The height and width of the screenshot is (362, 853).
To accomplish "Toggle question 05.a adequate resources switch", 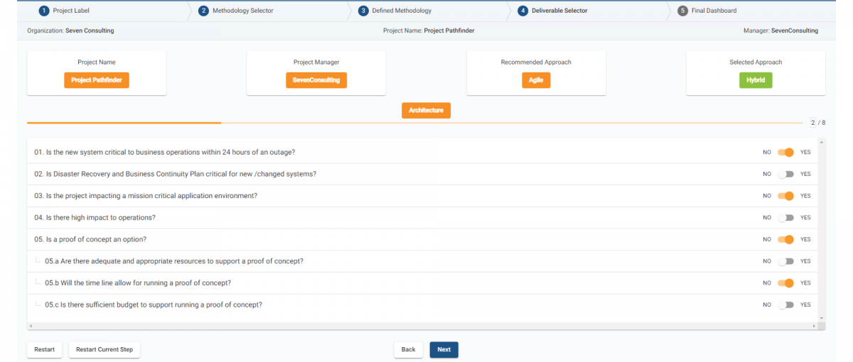I will [x=785, y=261].
